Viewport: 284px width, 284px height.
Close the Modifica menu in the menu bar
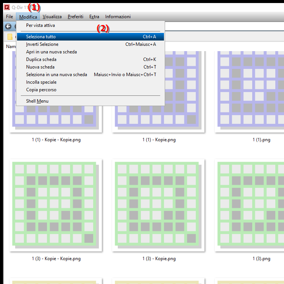click(28, 17)
